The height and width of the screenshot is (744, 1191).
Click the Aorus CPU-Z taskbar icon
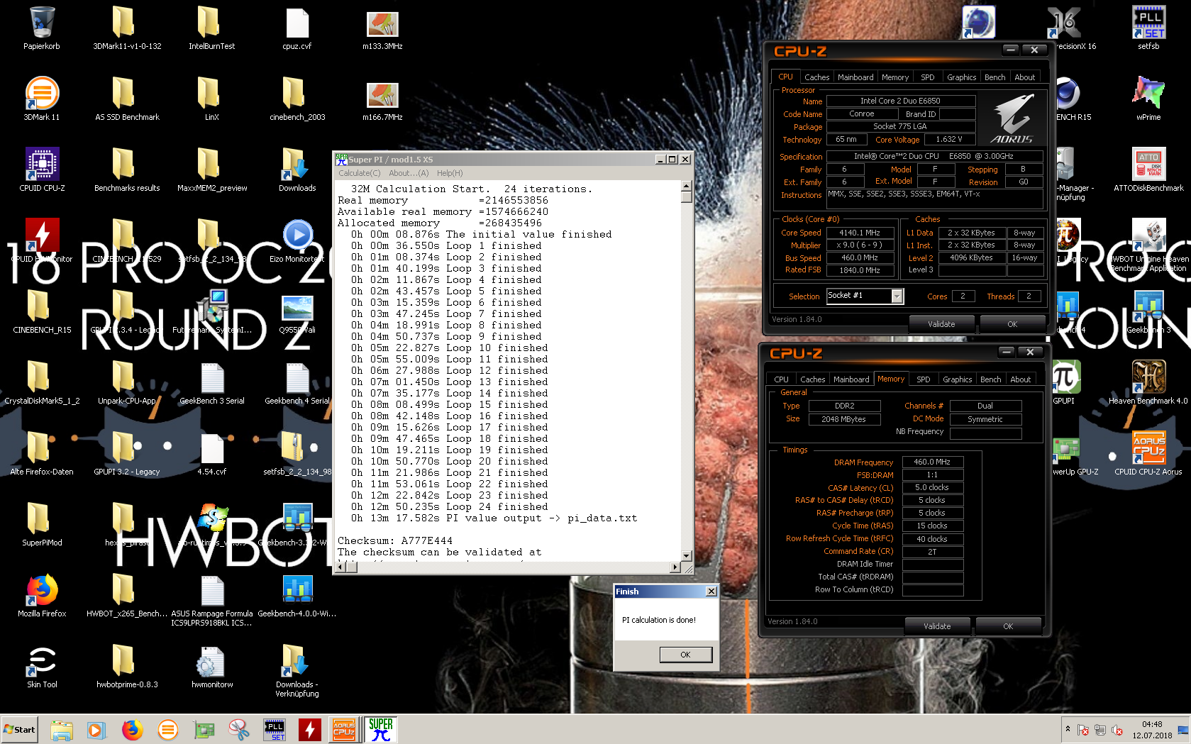point(344,729)
